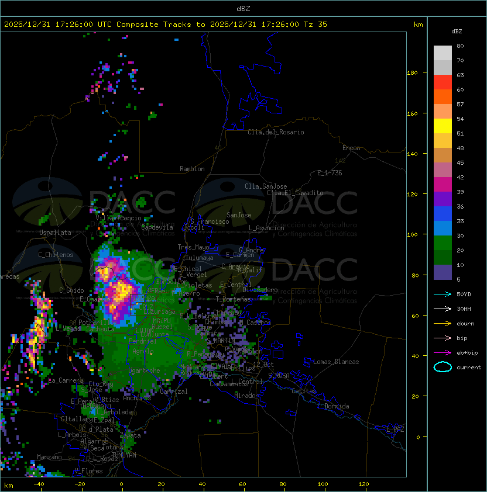The width and height of the screenshot is (487, 492).
Task: Click the 'dBZ' title at the top
Action: pyautogui.click(x=243, y=9)
